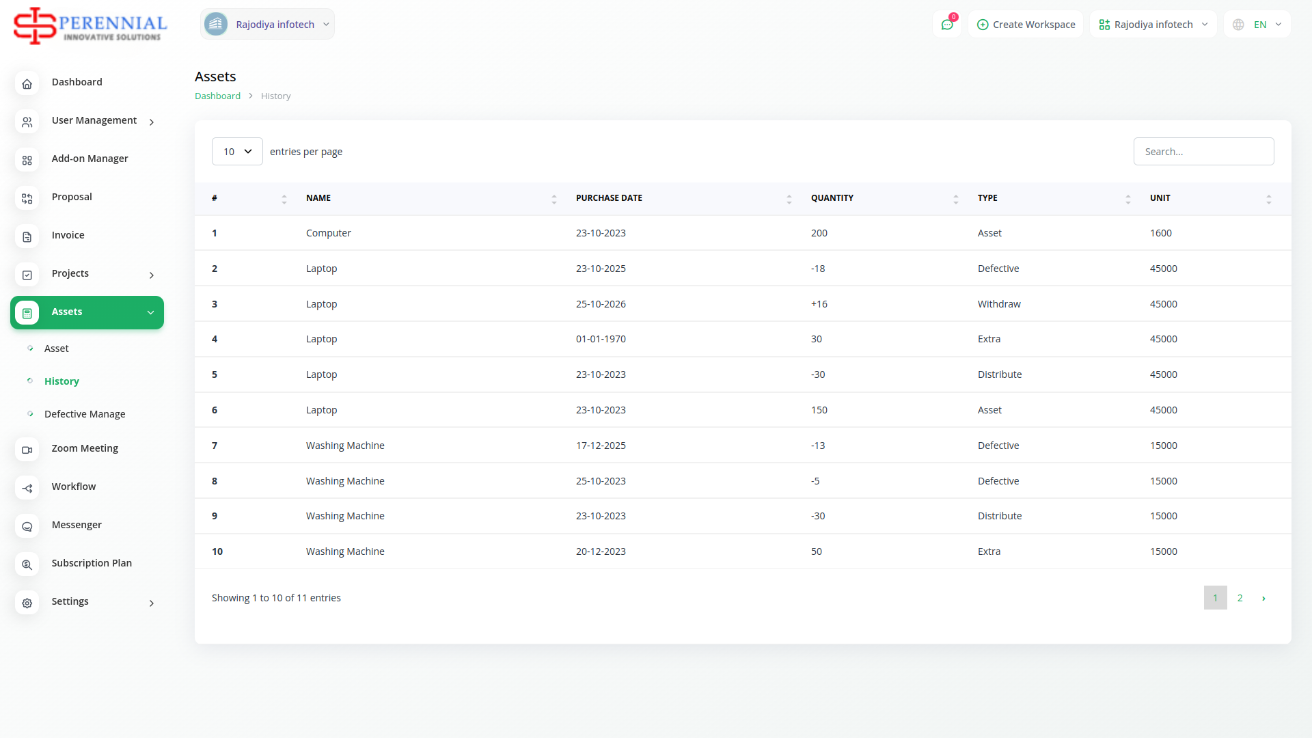1312x738 pixels.
Task: Sort entries by Name column header
Action: (x=318, y=198)
